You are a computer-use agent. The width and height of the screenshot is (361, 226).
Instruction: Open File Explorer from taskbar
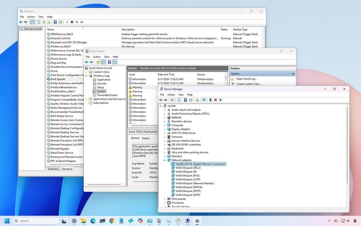(x=83, y=221)
